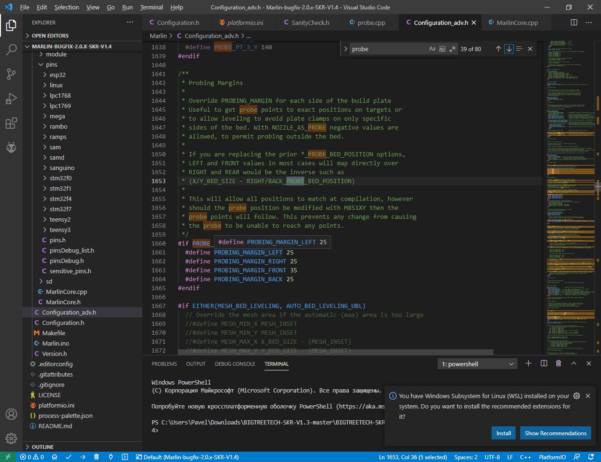Click PlatformIO Upload arrow in status bar
Screen dimensions: 601x462
click(83, 457)
